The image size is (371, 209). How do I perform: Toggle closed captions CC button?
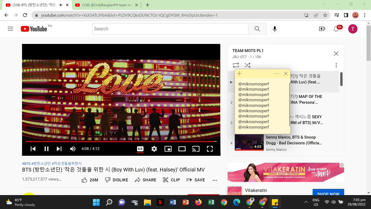(140, 149)
